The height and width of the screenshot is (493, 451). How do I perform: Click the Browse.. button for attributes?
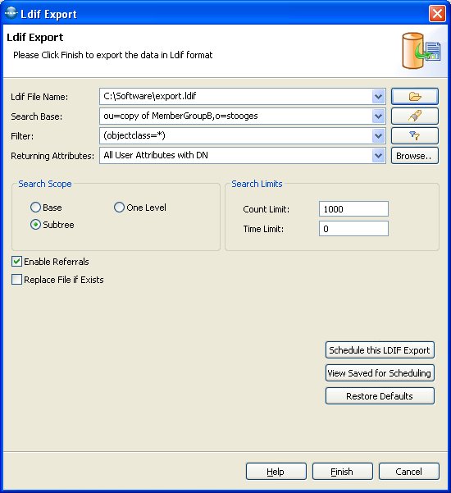pyautogui.click(x=415, y=156)
